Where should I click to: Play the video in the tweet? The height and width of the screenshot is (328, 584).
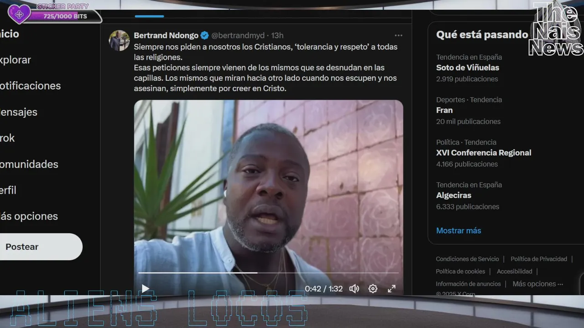145,288
